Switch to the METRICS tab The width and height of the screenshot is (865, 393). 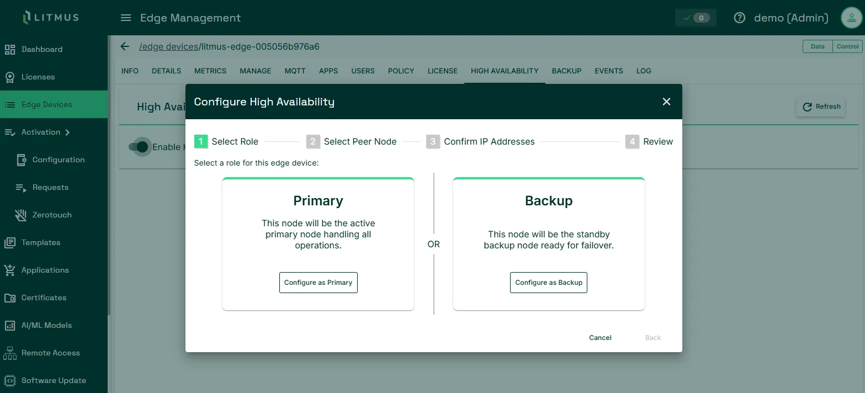pos(210,71)
